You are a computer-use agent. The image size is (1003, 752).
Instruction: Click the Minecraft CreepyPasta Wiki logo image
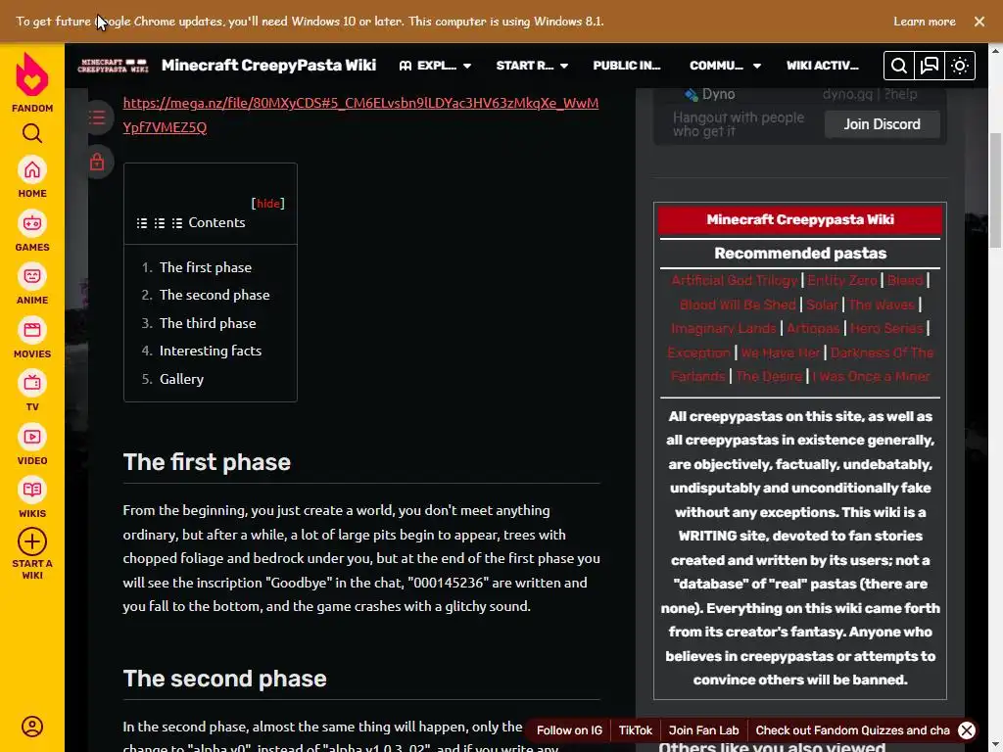tap(113, 66)
